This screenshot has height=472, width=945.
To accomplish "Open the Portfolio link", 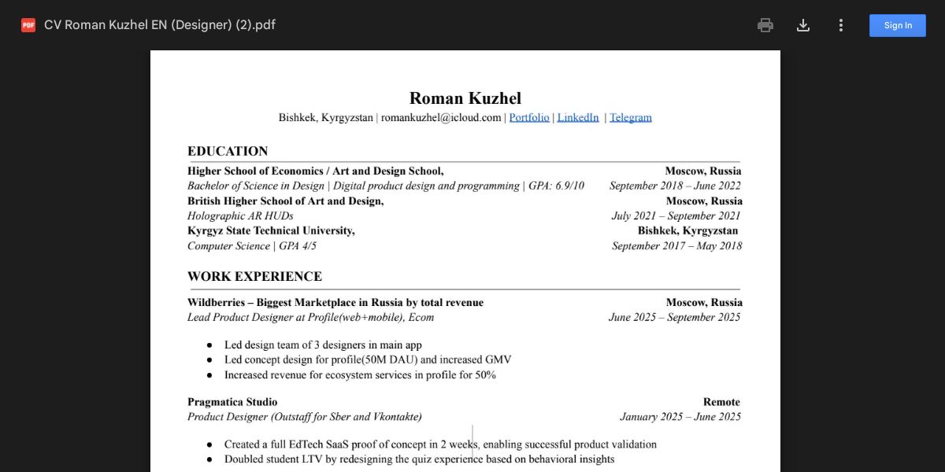I will point(529,117).
